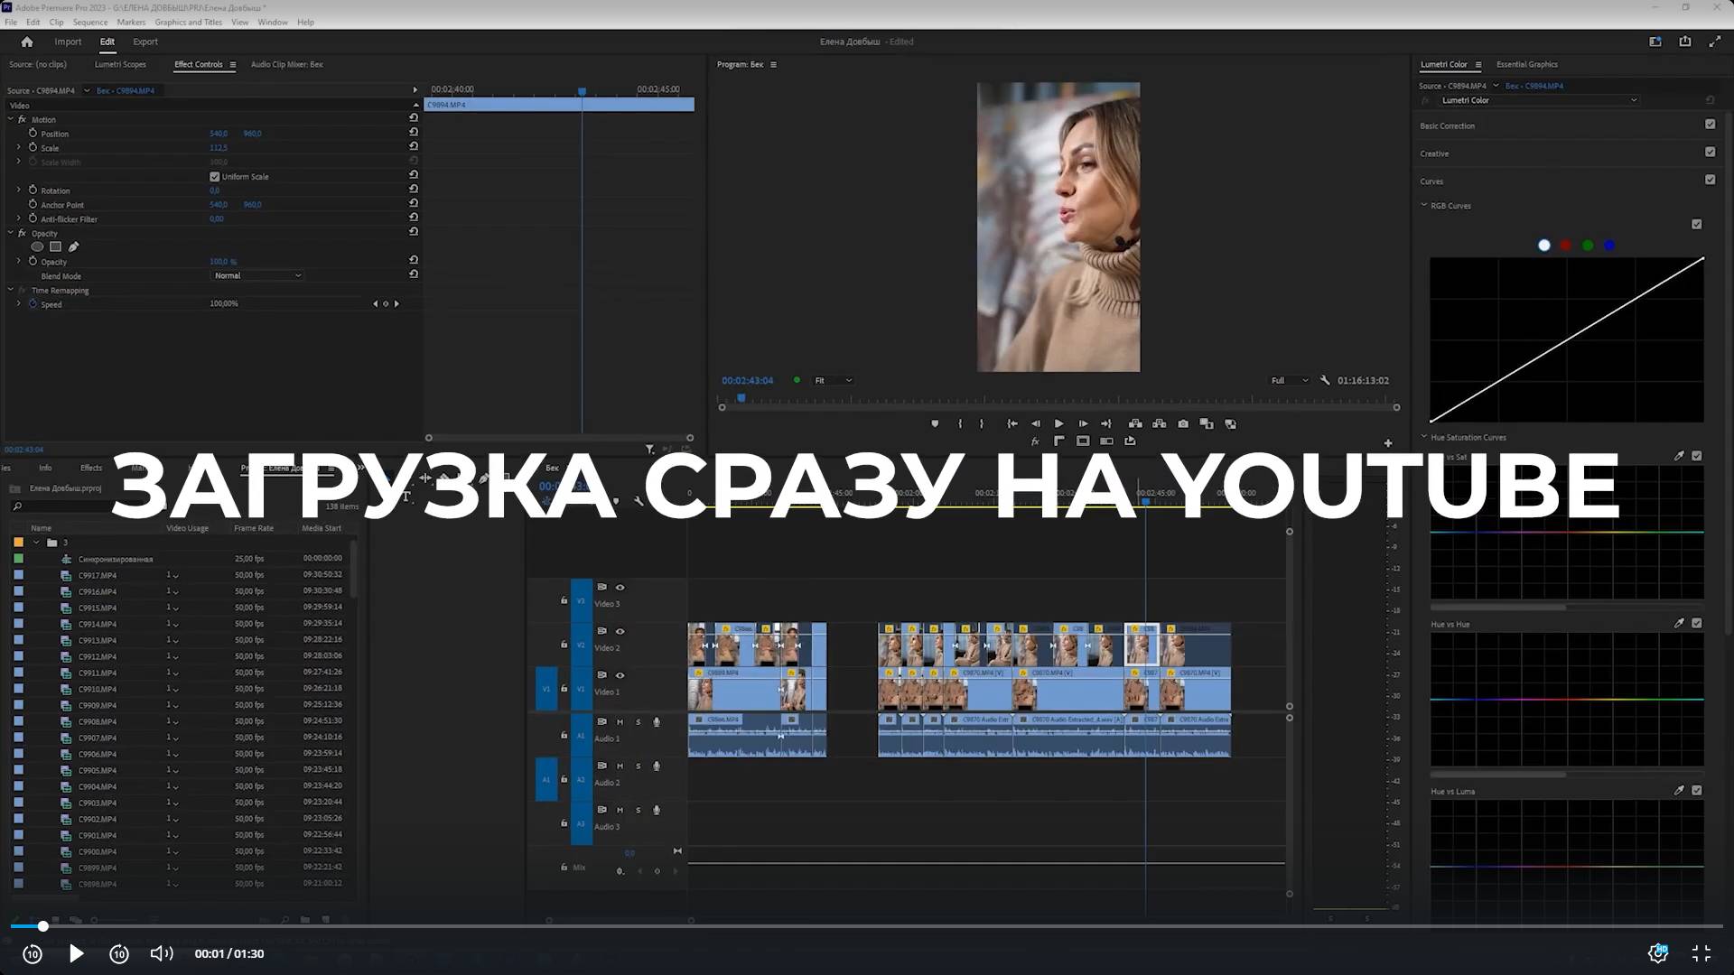The width and height of the screenshot is (1734, 975).
Task: Select the blue RGB curve channel
Action: click(1609, 246)
